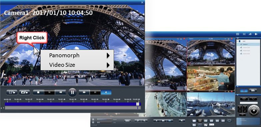Expand the Video Size submenu arrow
Viewport: 261px width, 127px height.
click(x=108, y=65)
